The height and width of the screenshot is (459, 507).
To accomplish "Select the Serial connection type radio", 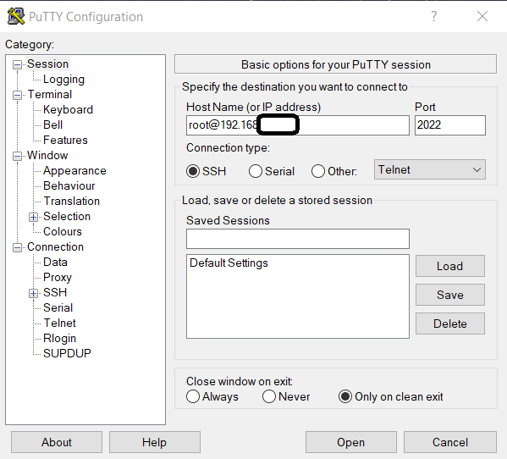I will (x=256, y=171).
